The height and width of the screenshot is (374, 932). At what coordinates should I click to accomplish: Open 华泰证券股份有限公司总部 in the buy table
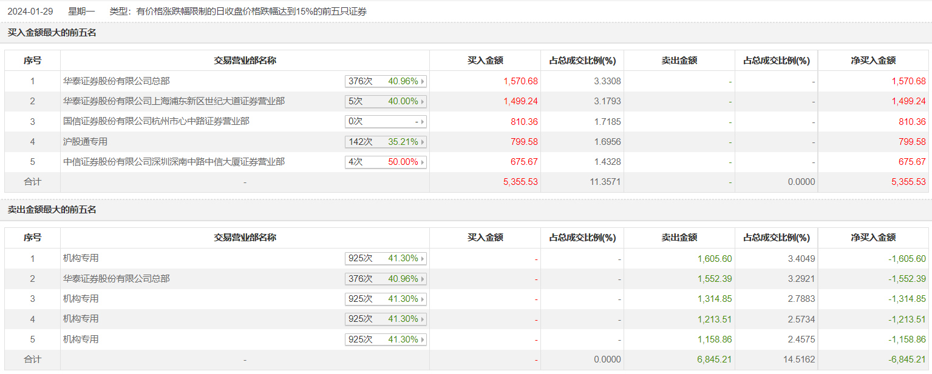click(117, 81)
